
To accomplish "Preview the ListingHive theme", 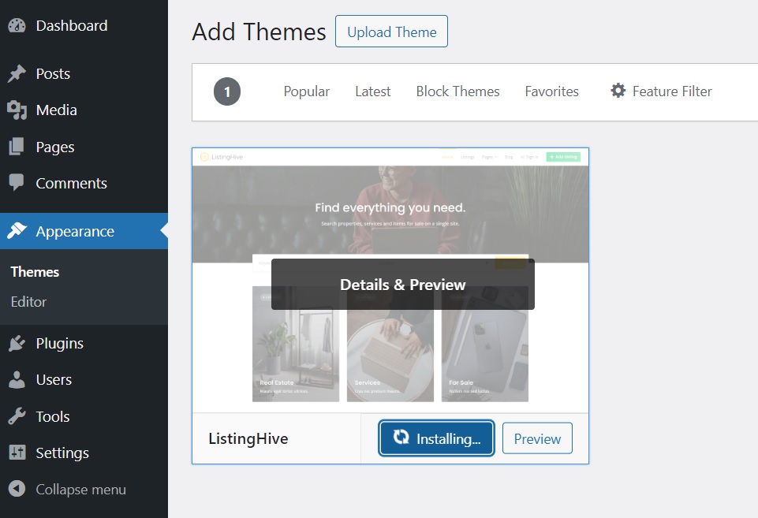I will point(537,439).
